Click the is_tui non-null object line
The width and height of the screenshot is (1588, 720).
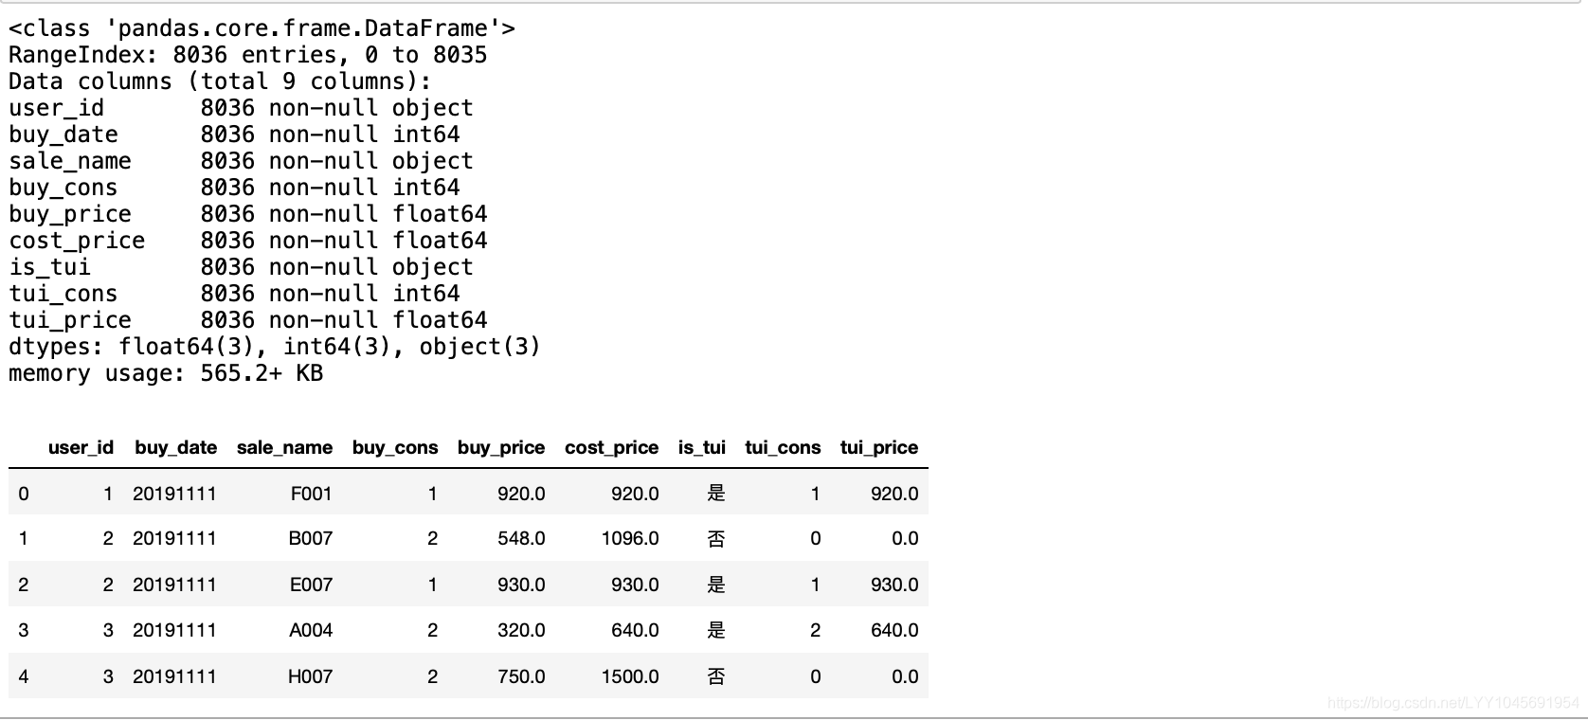click(241, 267)
